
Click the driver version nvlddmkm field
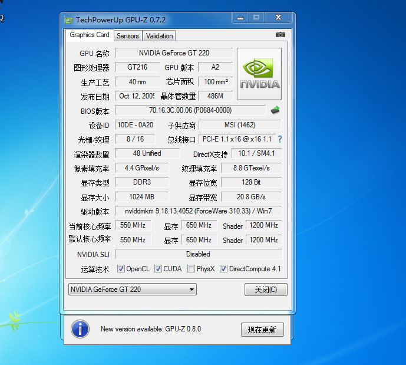[x=198, y=211]
